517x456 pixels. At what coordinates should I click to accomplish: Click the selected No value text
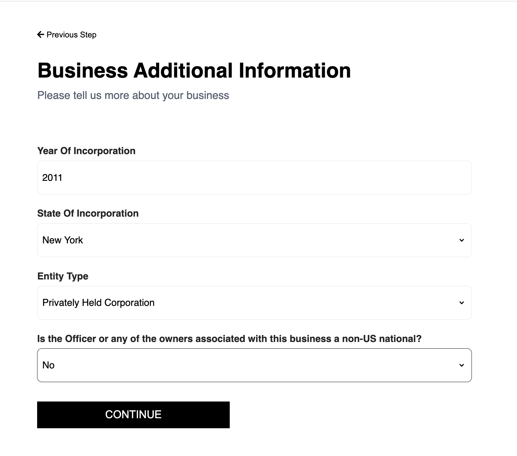tap(48, 365)
